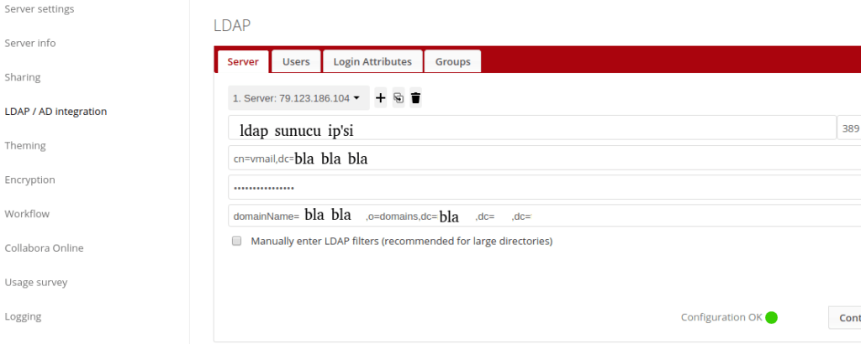
Task: Switch to the Groups tab
Action: 452,61
